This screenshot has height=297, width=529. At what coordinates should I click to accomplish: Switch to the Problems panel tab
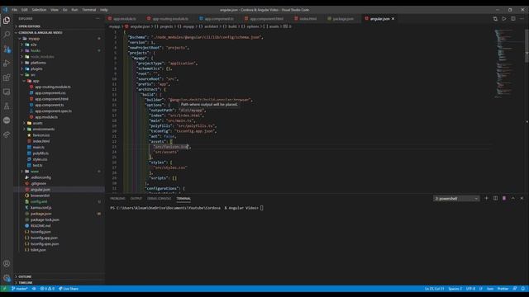pos(117,199)
